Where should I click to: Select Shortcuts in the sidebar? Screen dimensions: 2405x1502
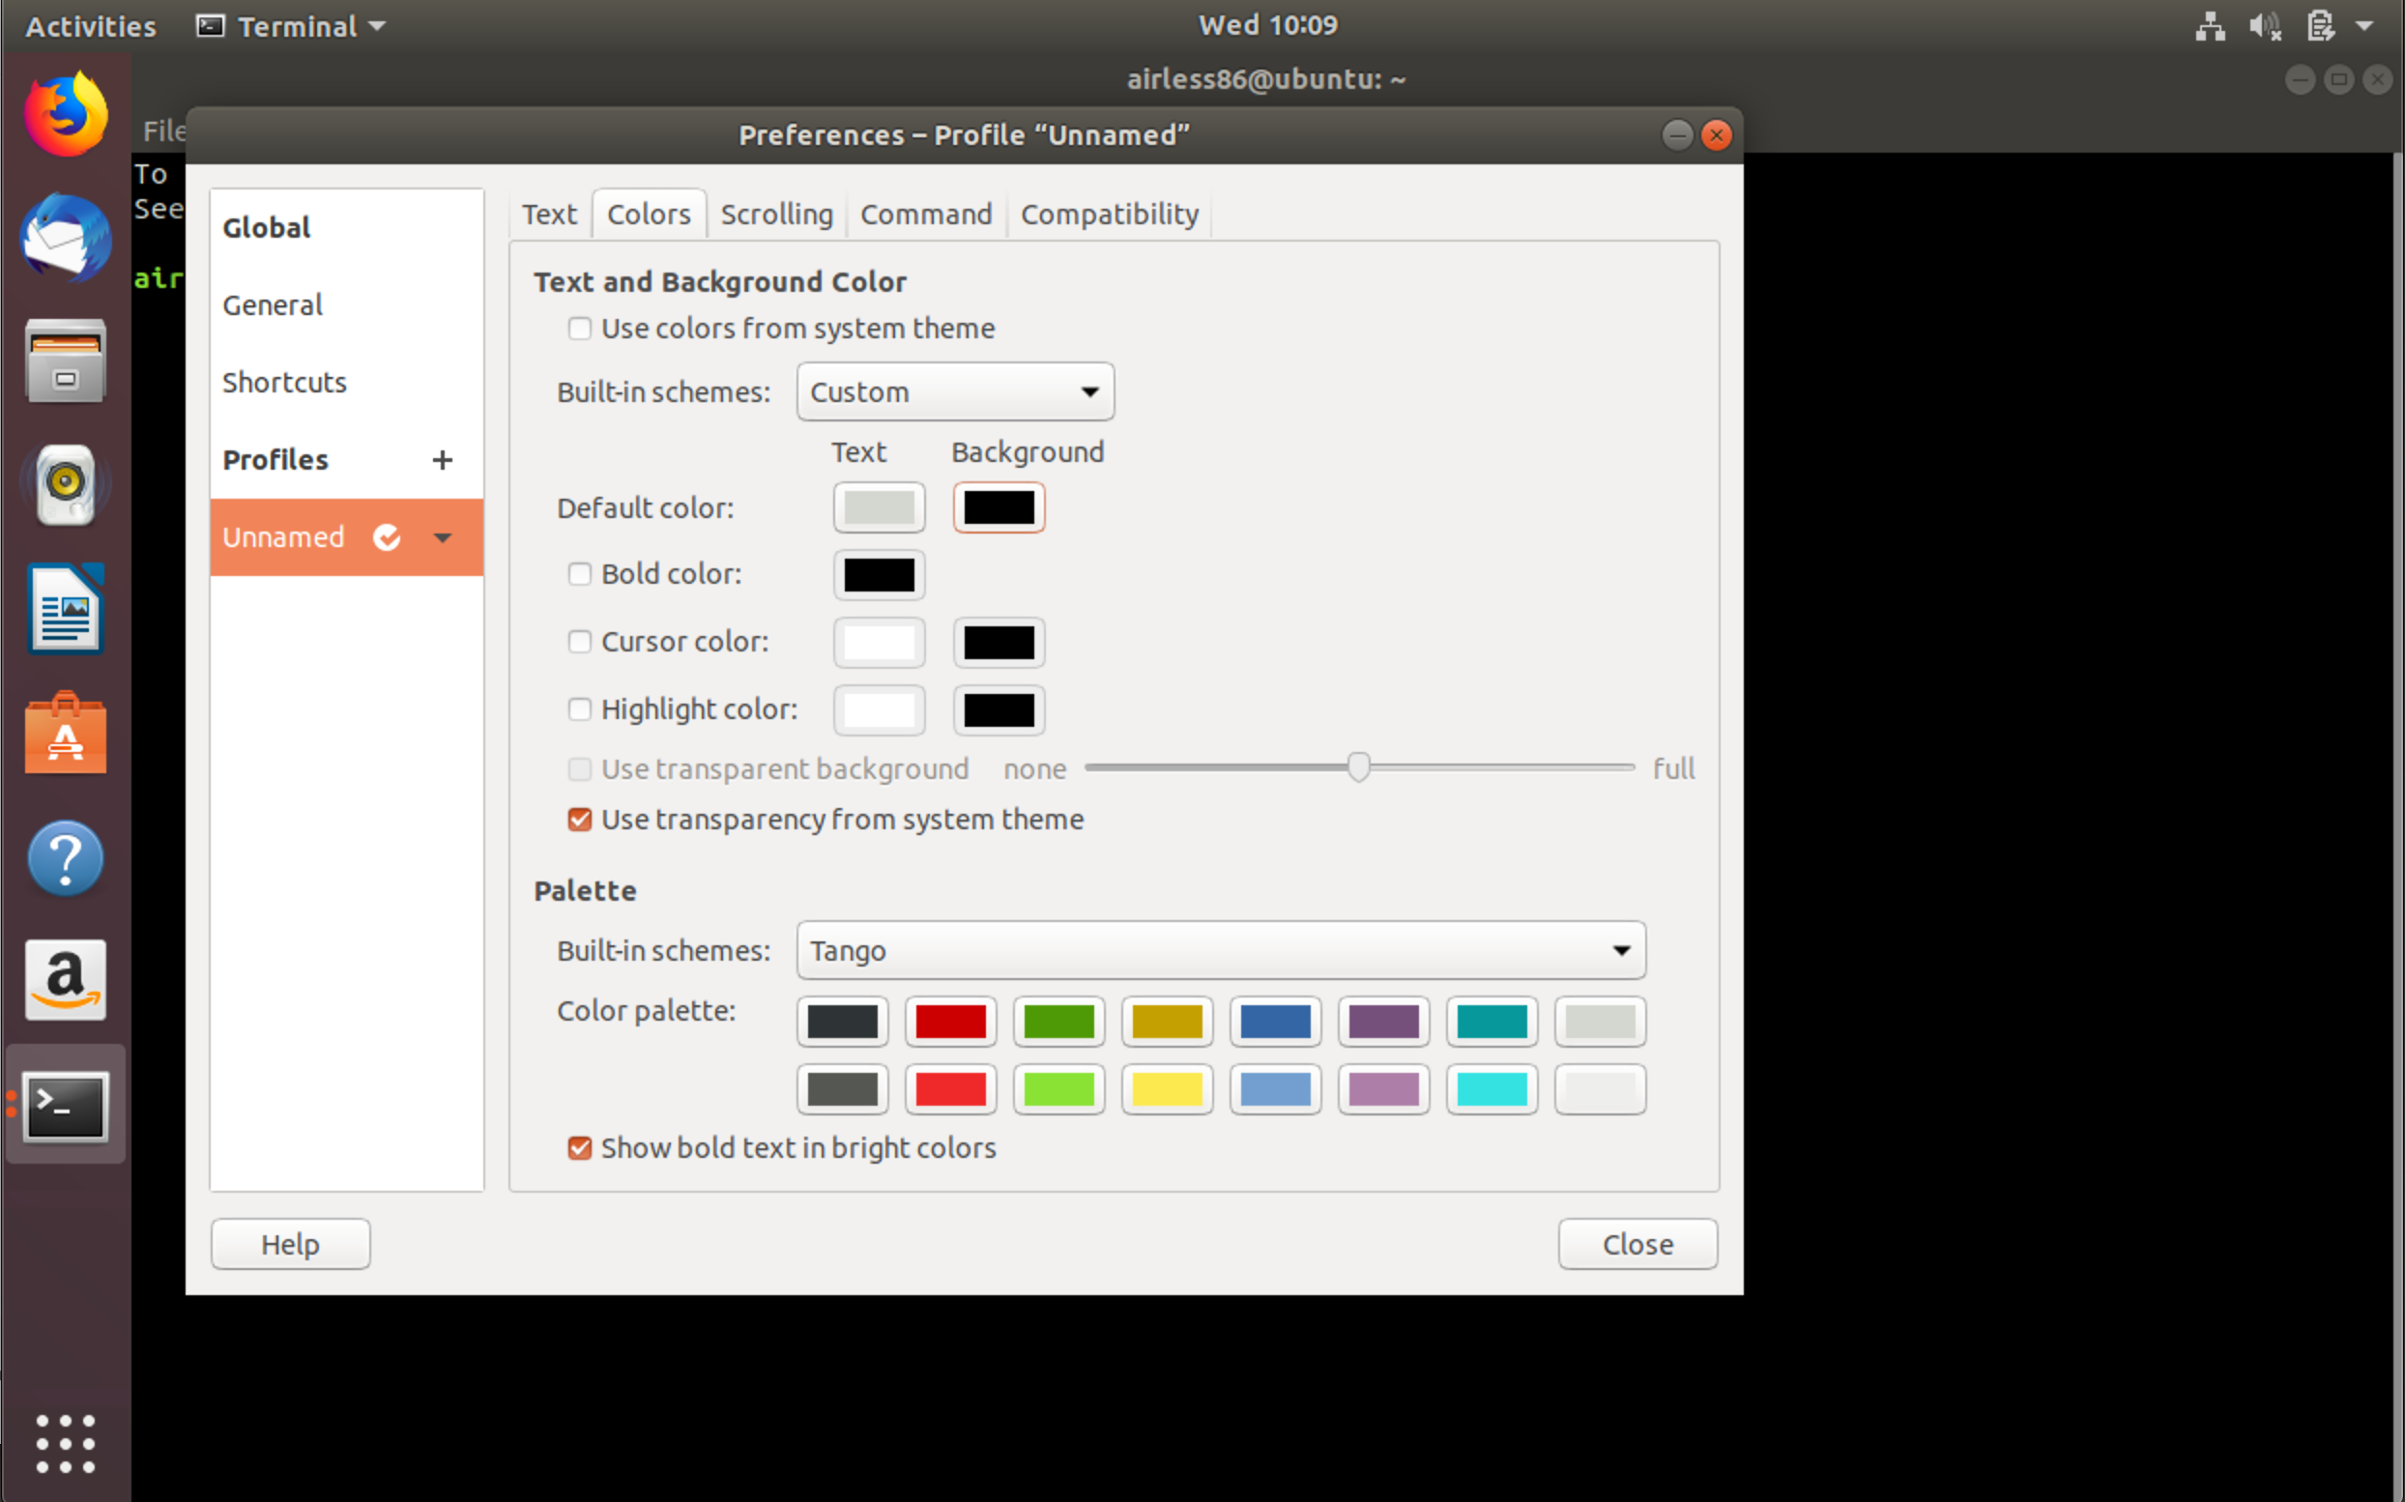pyautogui.click(x=284, y=383)
